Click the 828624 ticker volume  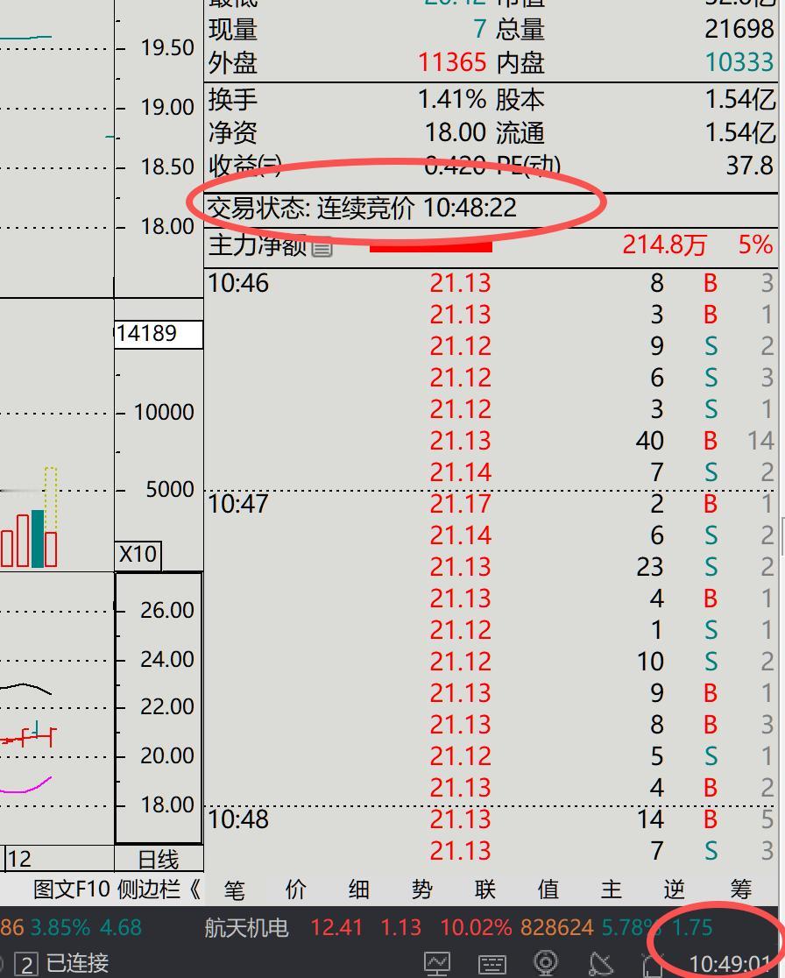[x=557, y=928]
